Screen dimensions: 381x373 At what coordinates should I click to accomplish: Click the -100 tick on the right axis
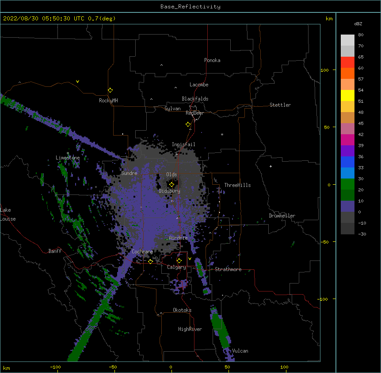(323, 299)
